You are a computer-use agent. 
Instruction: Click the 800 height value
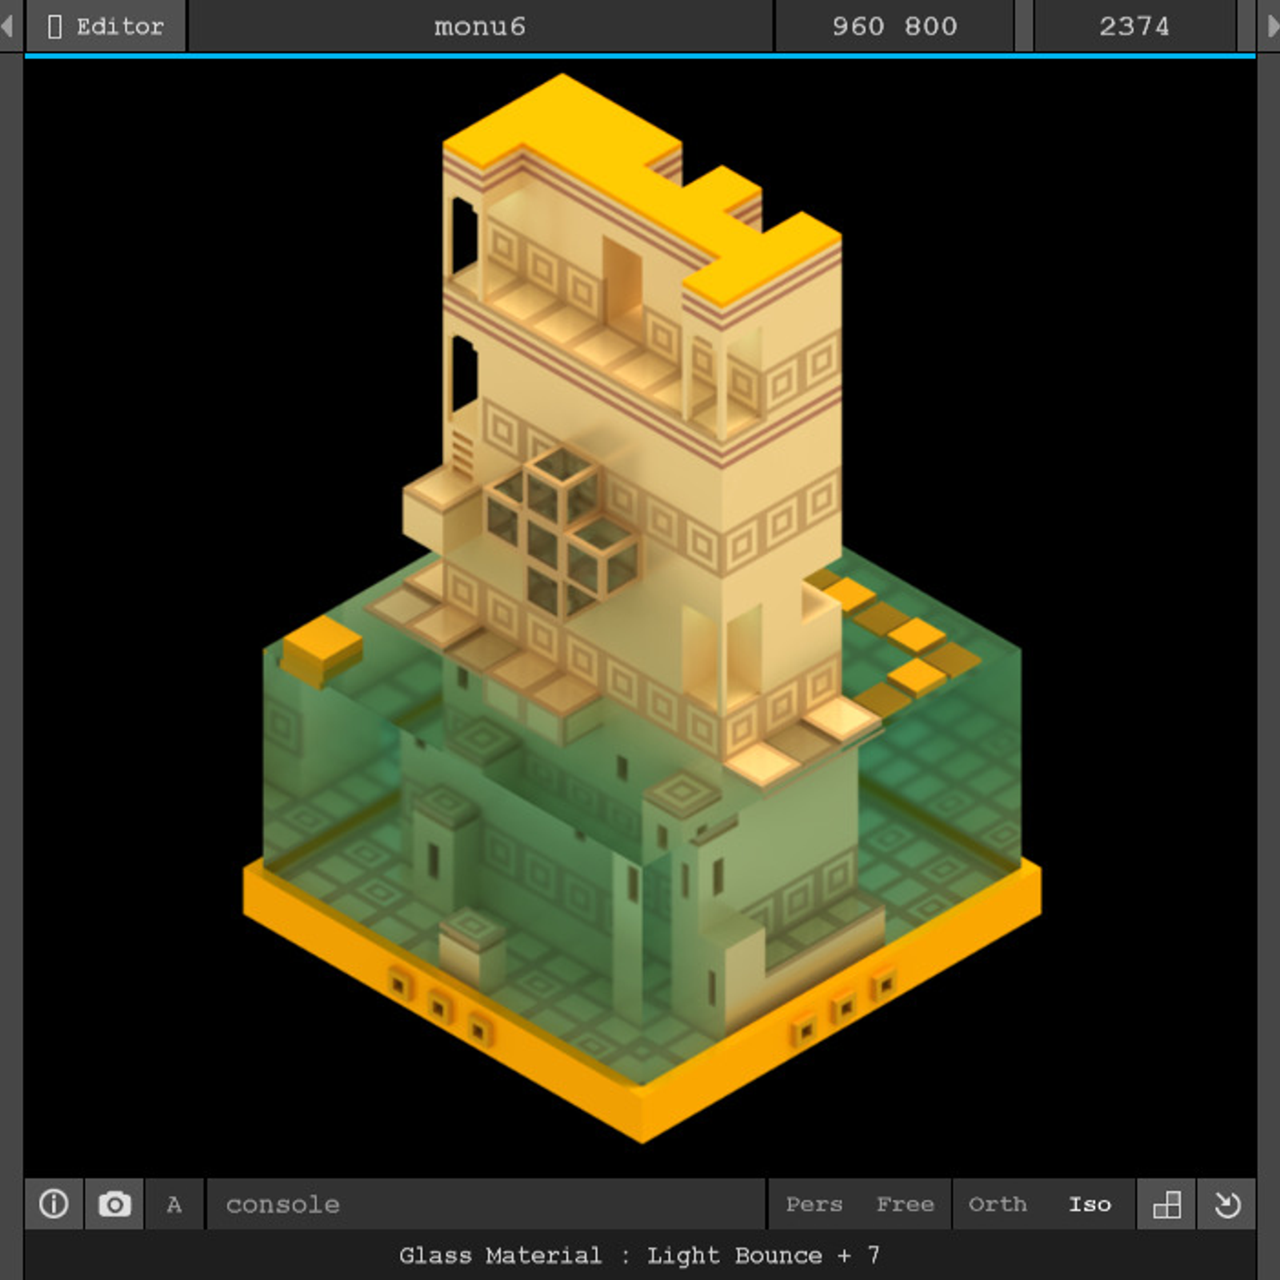click(x=930, y=26)
